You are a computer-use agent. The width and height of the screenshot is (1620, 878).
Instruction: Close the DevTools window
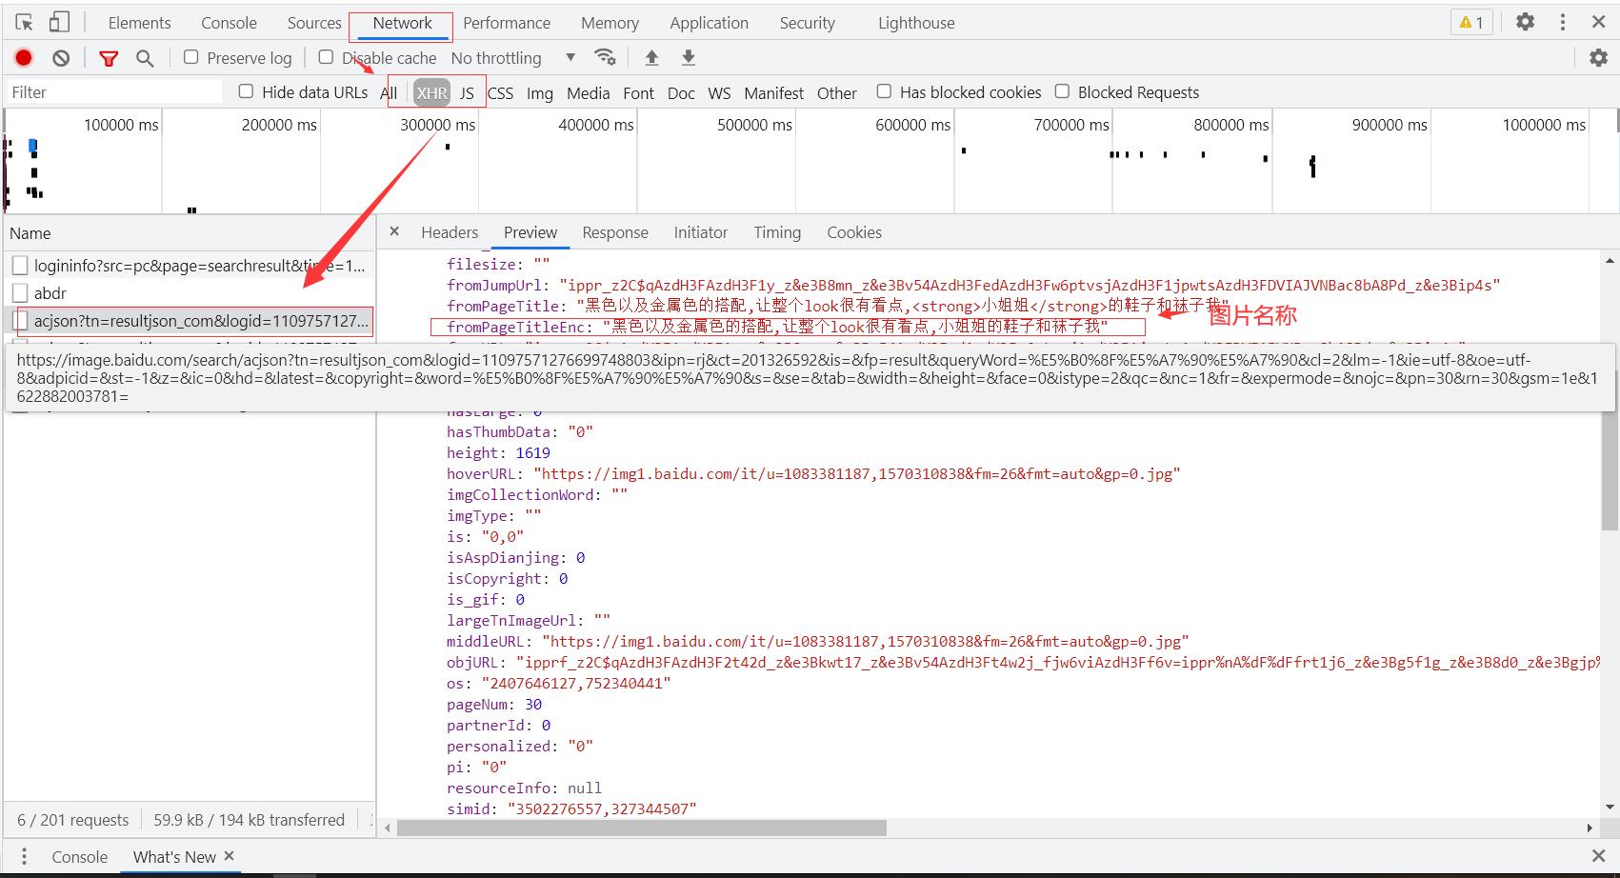[1599, 22]
